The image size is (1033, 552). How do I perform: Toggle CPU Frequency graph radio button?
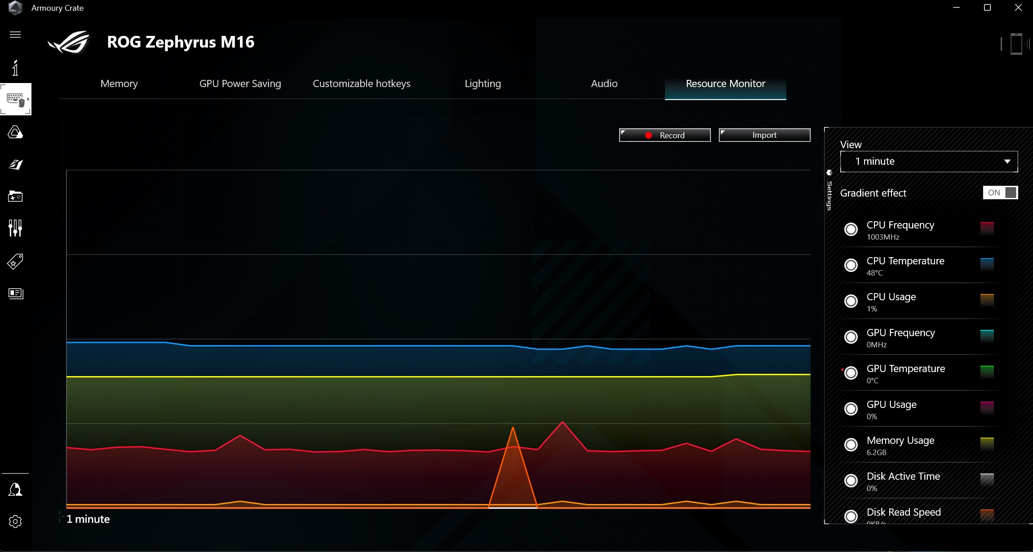coord(851,229)
